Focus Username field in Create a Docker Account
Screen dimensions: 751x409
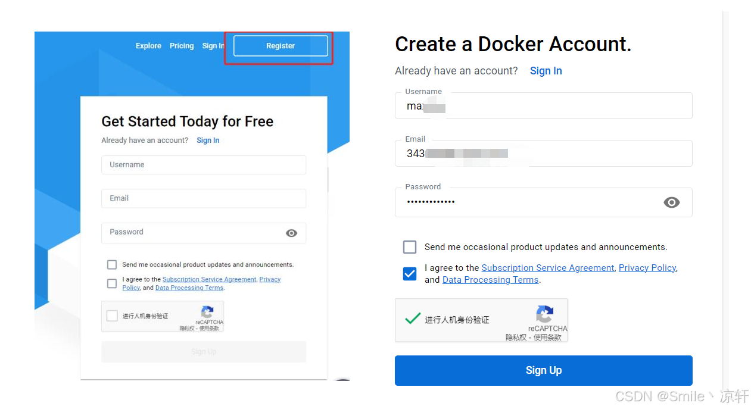544,105
